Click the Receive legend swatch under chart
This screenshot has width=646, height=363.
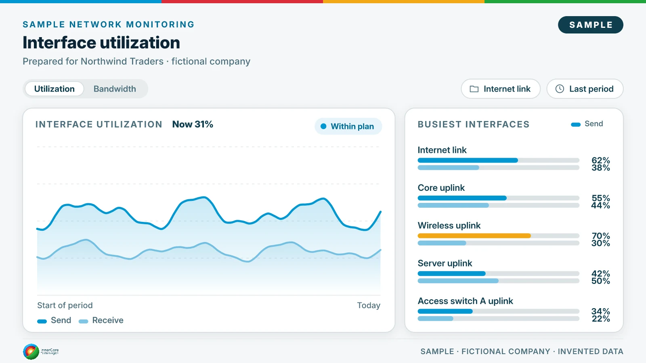pos(84,321)
